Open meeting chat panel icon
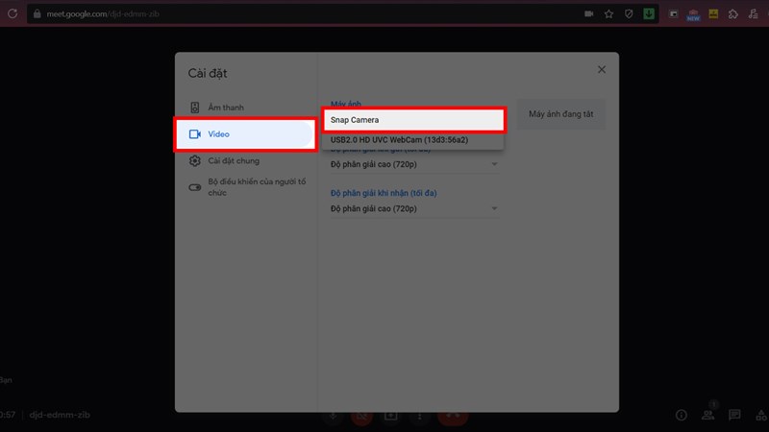769x432 pixels. [x=734, y=415]
